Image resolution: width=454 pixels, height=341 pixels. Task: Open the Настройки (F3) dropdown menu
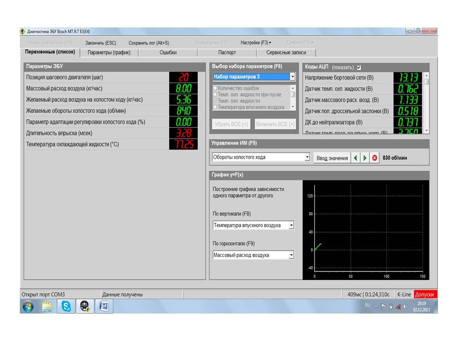pyautogui.click(x=256, y=43)
